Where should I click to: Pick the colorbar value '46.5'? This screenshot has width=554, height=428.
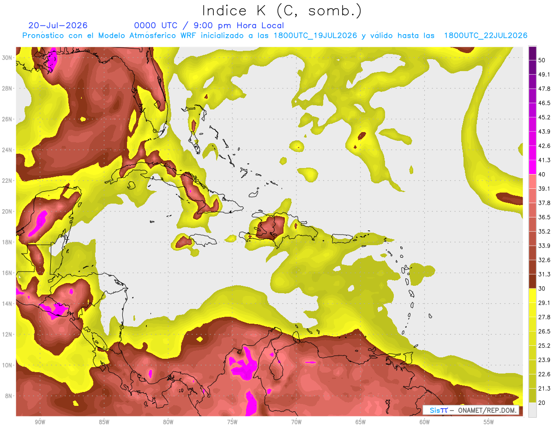[544, 103]
